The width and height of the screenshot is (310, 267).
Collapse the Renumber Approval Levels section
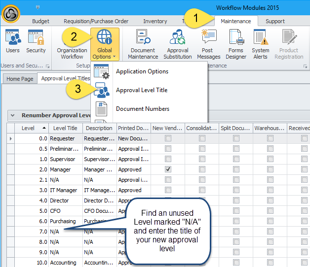click(x=13, y=115)
